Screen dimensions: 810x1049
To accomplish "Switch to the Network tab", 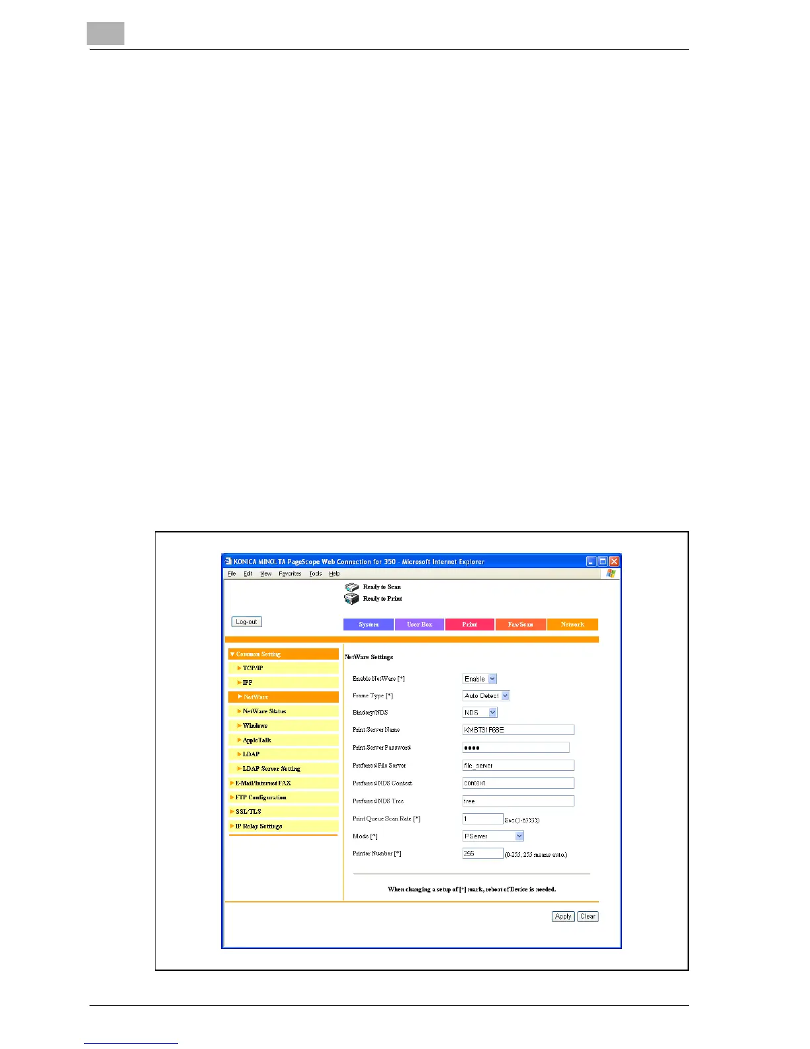I will click(x=572, y=624).
